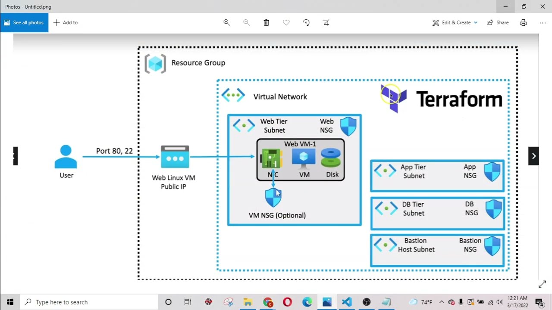The height and width of the screenshot is (310, 552).
Task: Toggle fullscreen with the diagonal arrows icon
Action: [x=542, y=284]
